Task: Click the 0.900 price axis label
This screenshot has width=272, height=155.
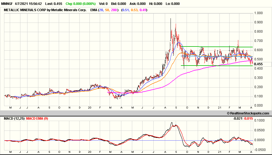Action: point(258,22)
